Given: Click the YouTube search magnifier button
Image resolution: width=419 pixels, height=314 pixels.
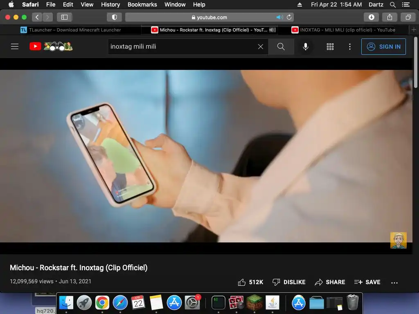Looking at the screenshot, I should [x=281, y=47].
